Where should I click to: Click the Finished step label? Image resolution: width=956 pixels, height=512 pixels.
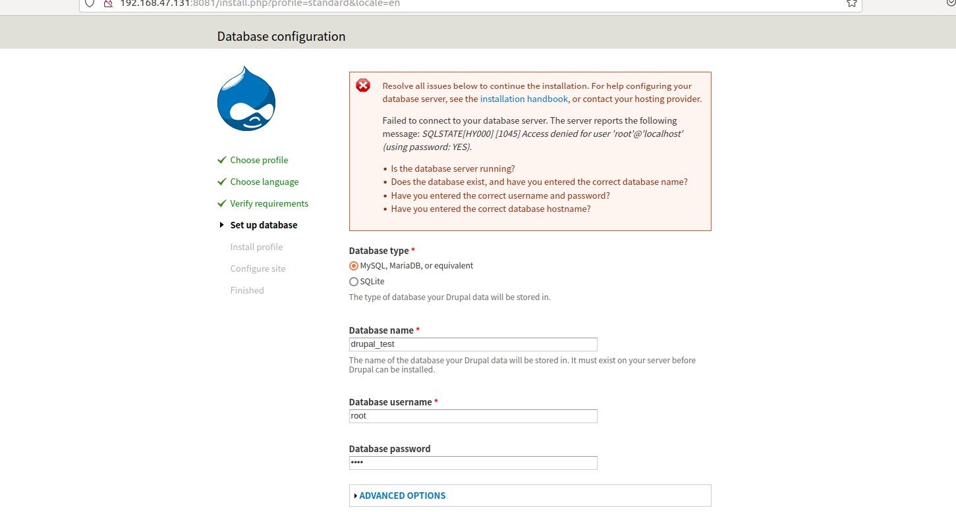247,290
